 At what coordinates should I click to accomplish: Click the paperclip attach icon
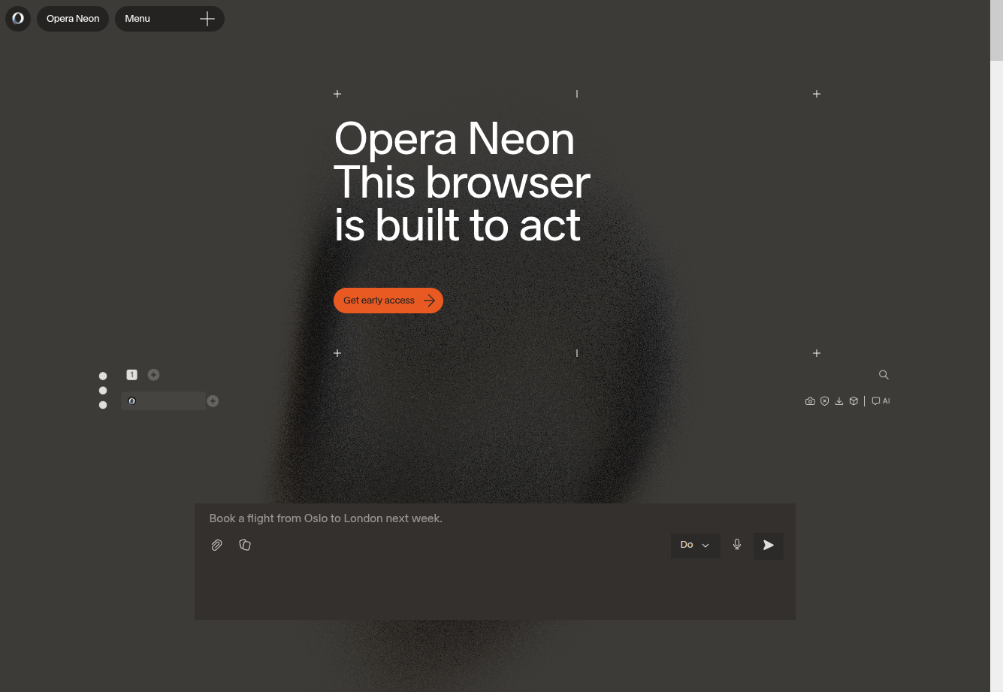(216, 545)
